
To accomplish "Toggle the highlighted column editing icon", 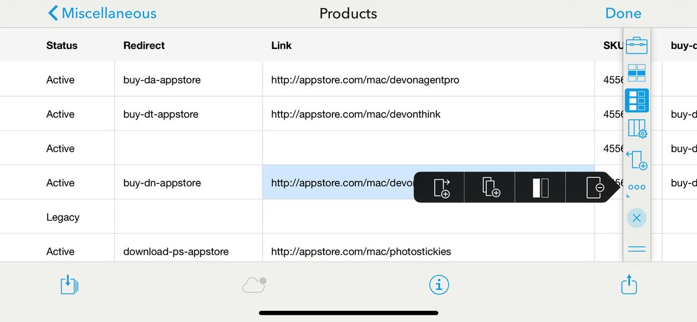I will point(636,100).
